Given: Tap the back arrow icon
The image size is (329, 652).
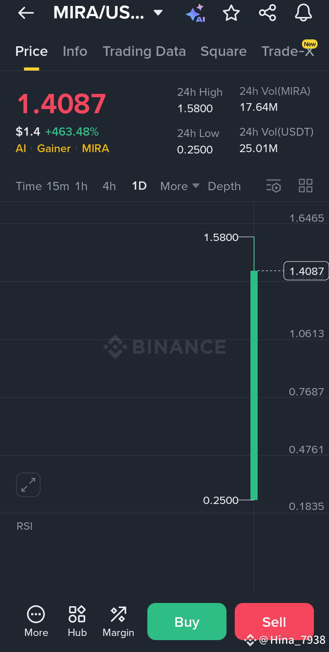Looking at the screenshot, I should 26,13.
